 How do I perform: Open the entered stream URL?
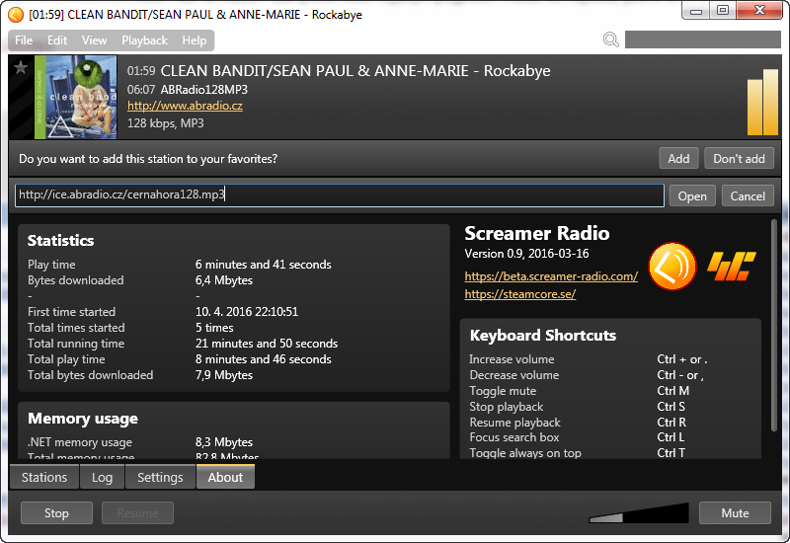point(692,195)
